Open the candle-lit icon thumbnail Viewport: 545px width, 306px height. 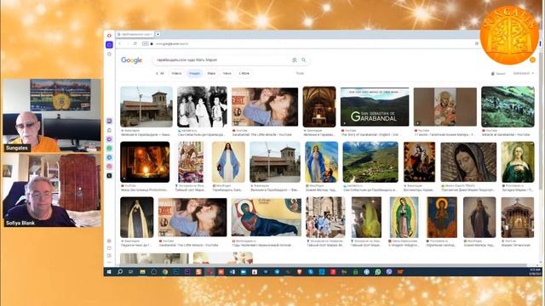tap(145, 161)
